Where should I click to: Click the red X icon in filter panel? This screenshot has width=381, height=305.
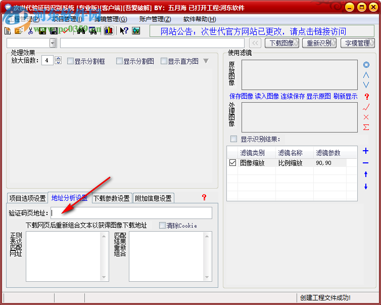(366, 117)
